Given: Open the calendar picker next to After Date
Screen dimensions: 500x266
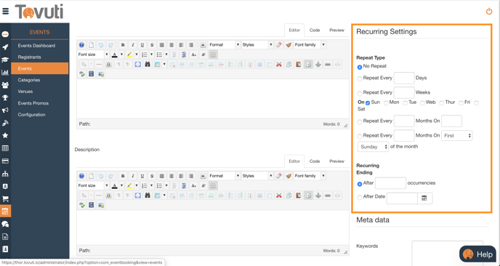Looking at the screenshot, I should pyautogui.click(x=424, y=198).
